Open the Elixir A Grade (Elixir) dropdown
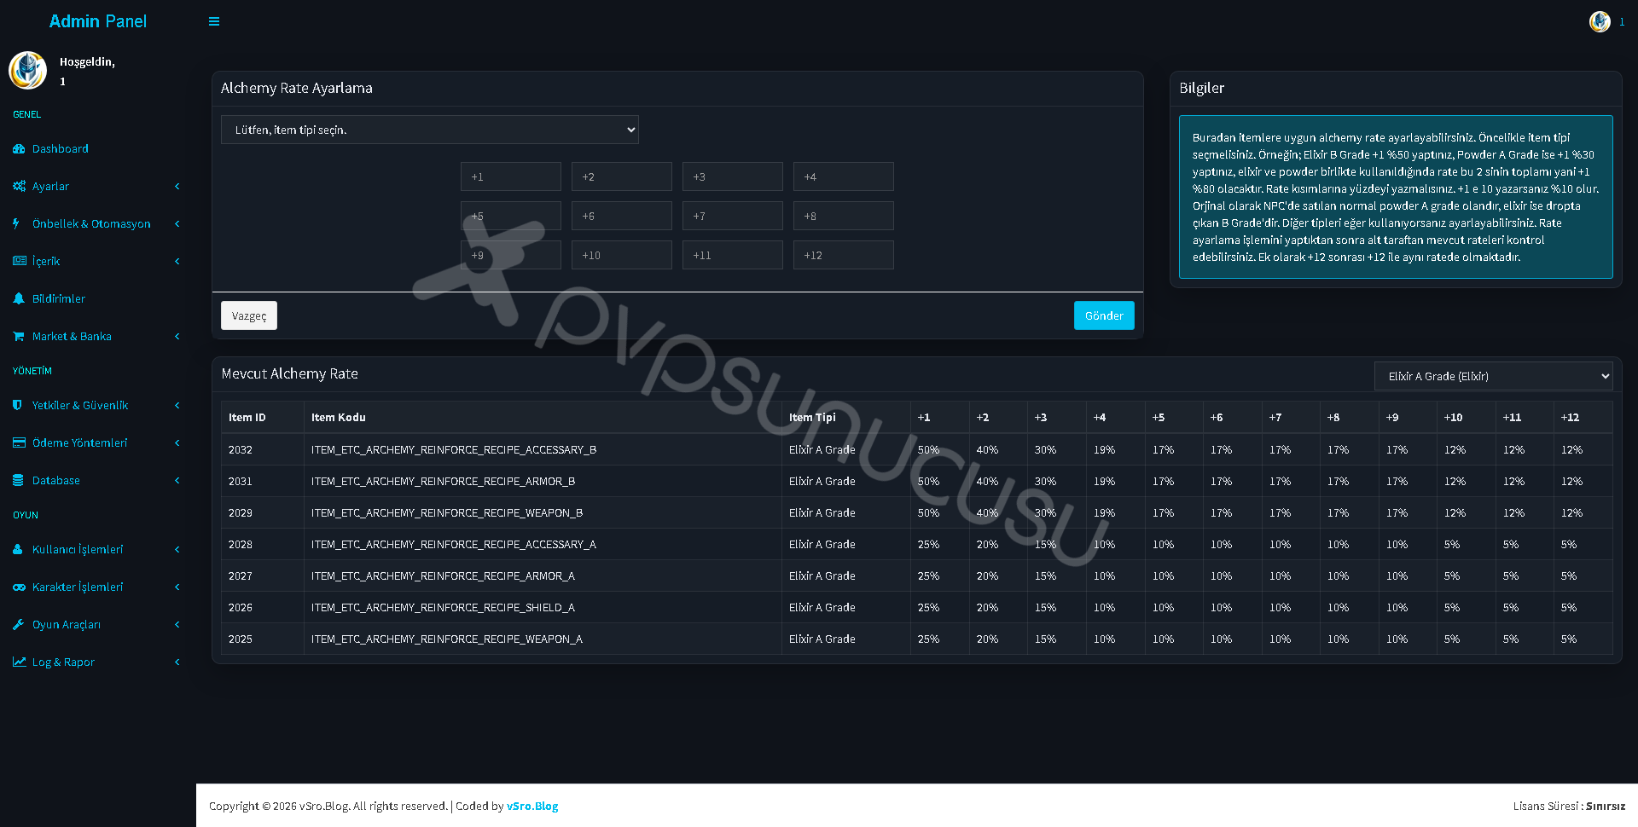This screenshot has height=827, width=1638. point(1494,376)
